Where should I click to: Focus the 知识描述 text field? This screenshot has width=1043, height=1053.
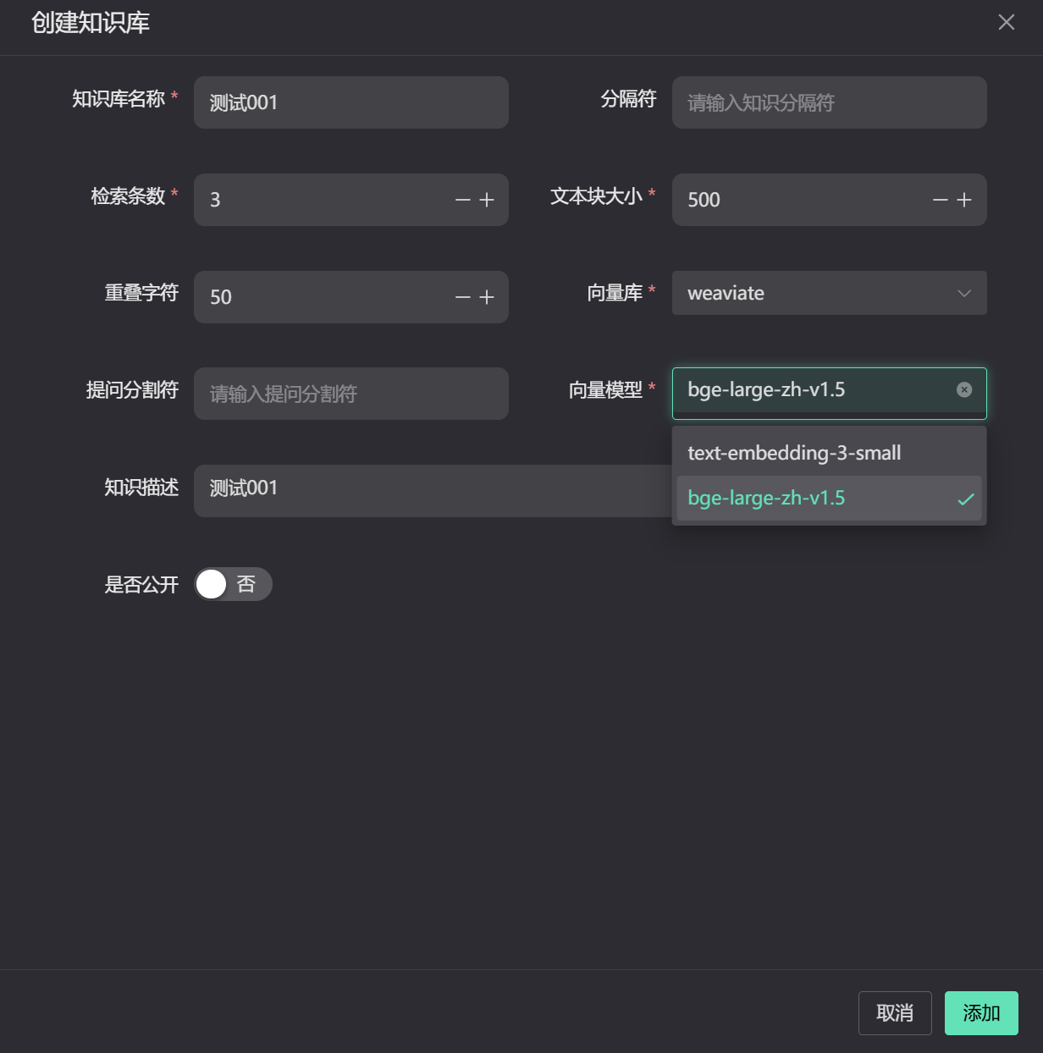coord(433,491)
